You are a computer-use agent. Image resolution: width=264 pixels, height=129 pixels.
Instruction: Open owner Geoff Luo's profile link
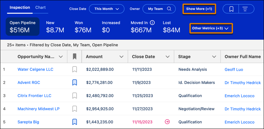pyautogui.click(x=234, y=69)
